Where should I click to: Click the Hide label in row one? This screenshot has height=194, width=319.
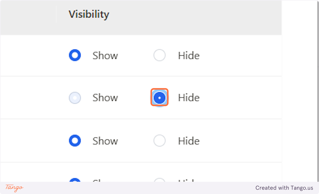click(189, 55)
